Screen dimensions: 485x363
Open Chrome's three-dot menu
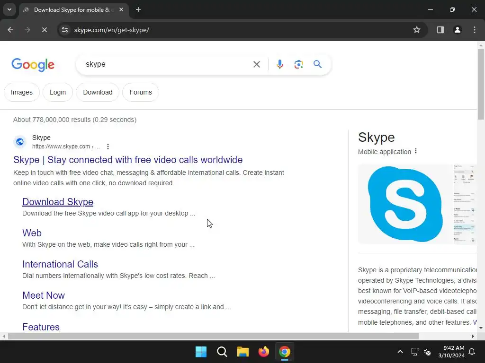(474, 30)
